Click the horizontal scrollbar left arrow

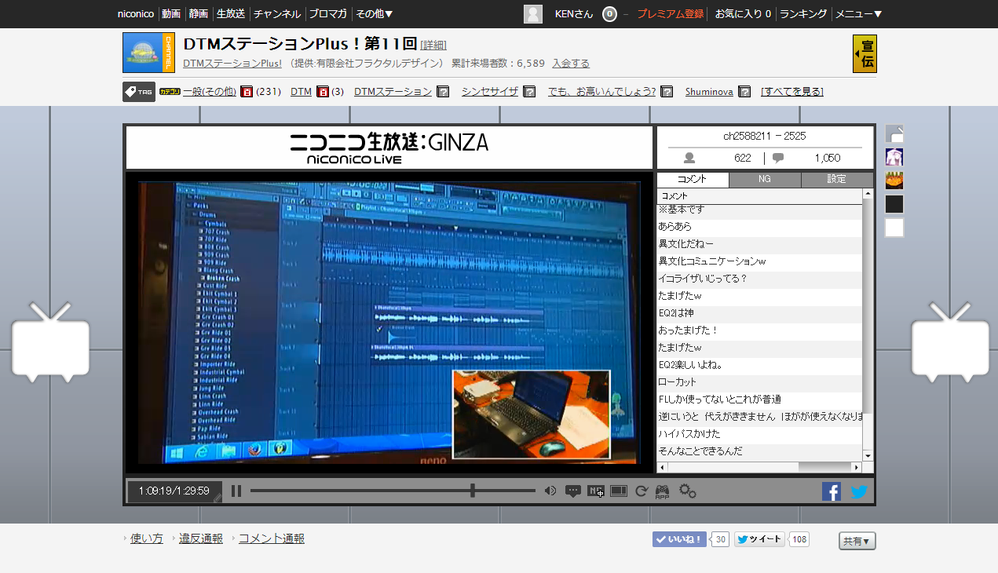[x=662, y=468]
